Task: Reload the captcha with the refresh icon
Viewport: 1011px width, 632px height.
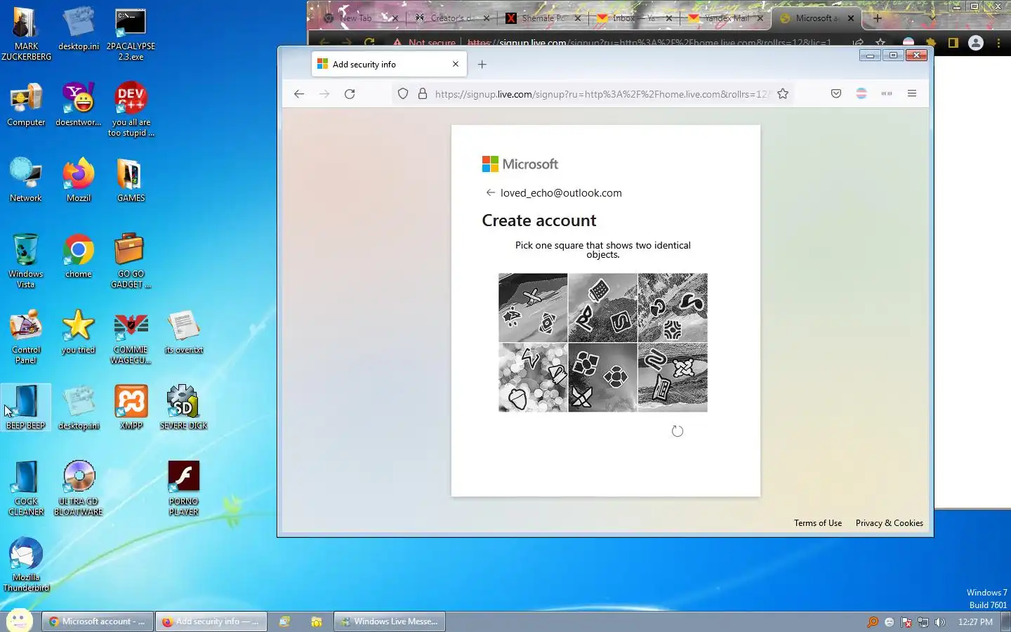Action: tap(678, 431)
